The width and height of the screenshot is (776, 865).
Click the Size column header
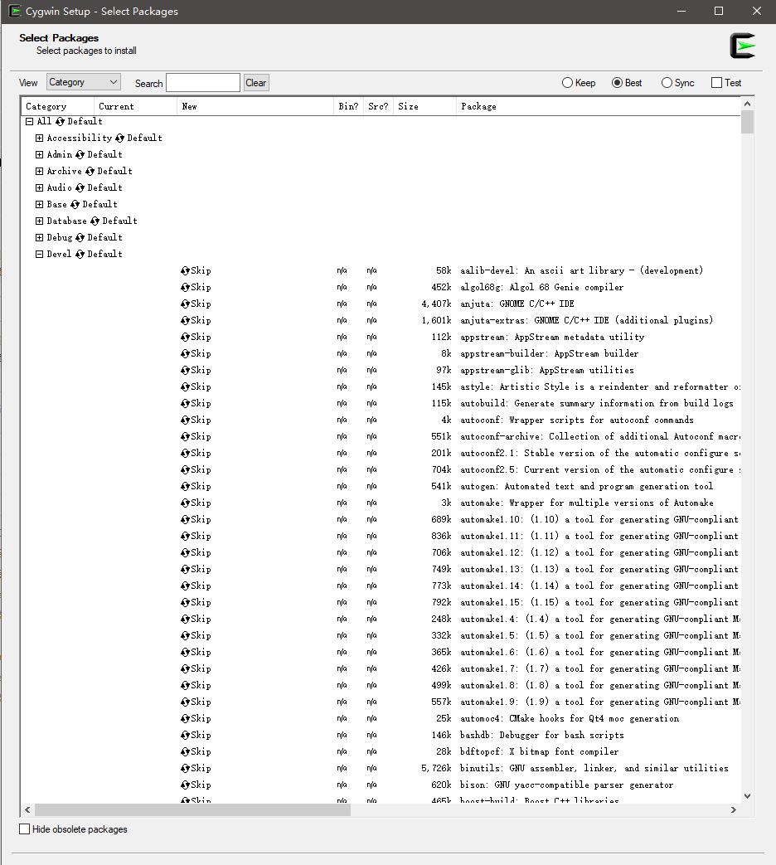(424, 106)
